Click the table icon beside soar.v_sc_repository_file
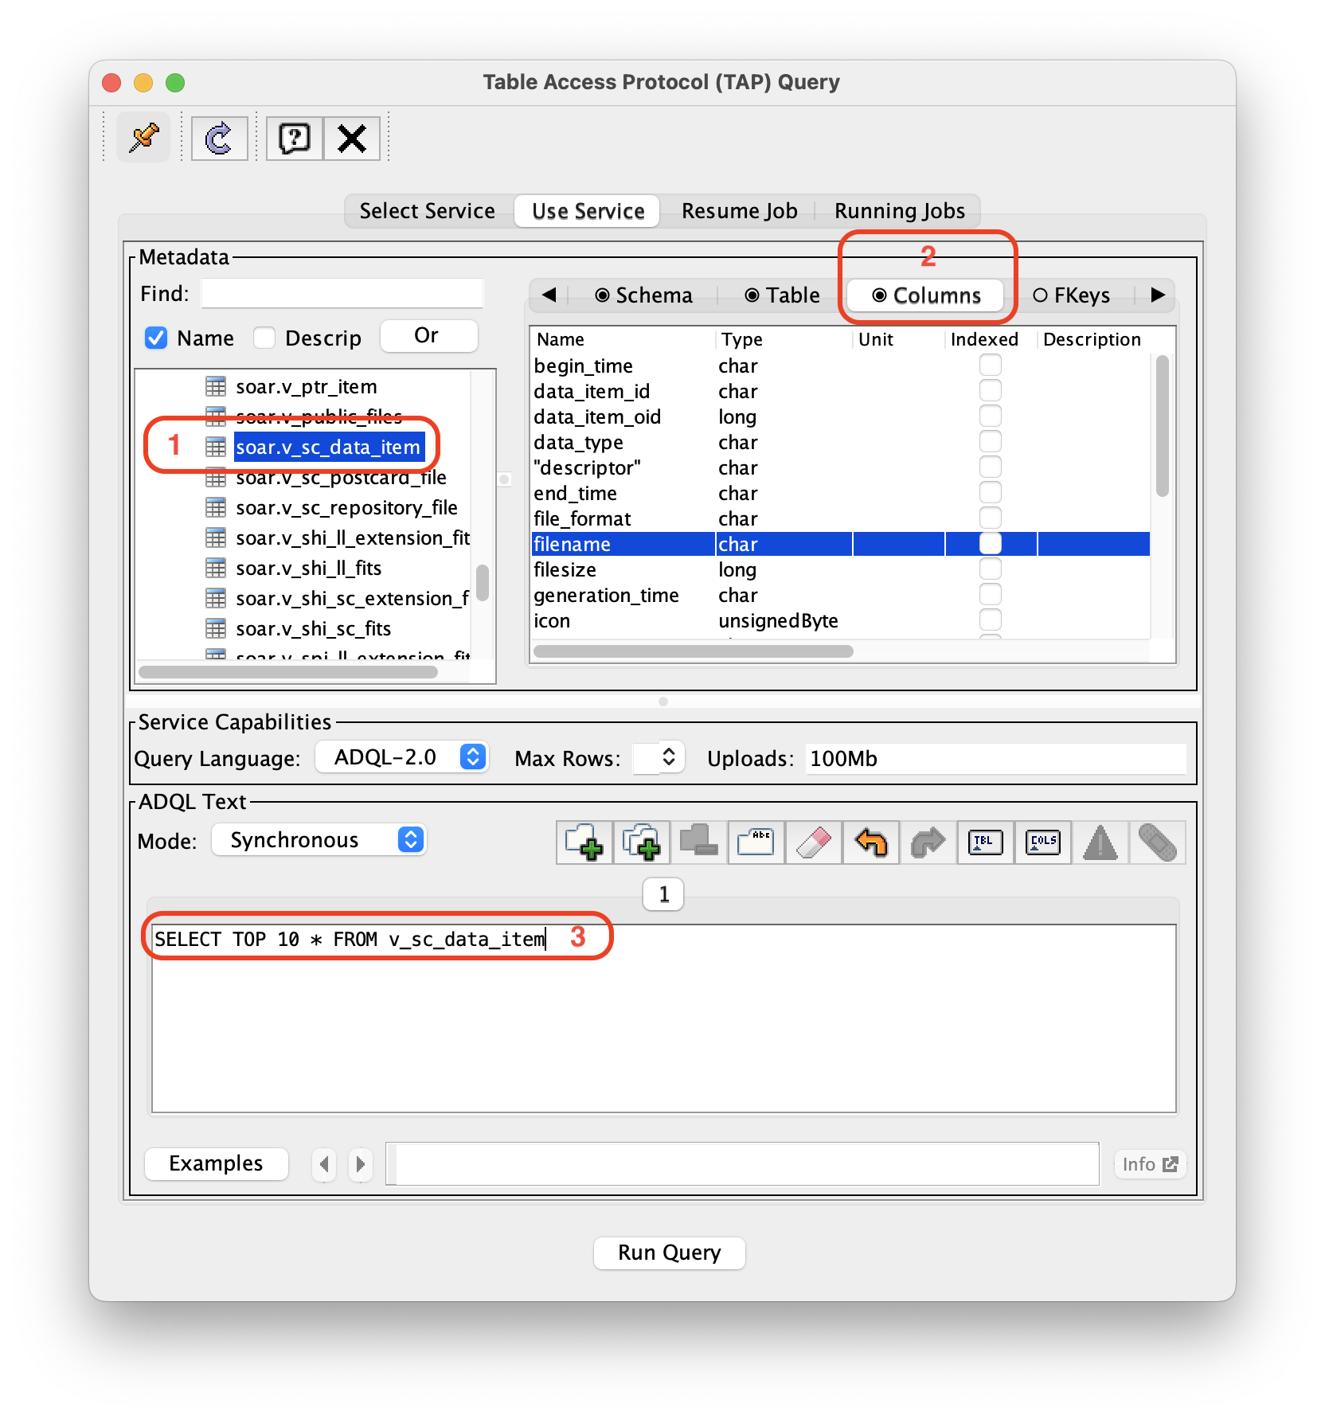Viewport: 1325px width, 1419px height. (216, 508)
